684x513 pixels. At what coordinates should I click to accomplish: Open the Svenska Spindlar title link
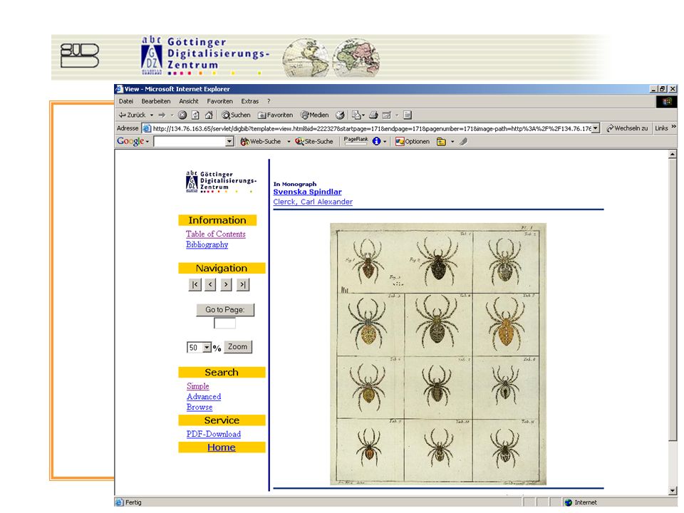[x=308, y=192]
